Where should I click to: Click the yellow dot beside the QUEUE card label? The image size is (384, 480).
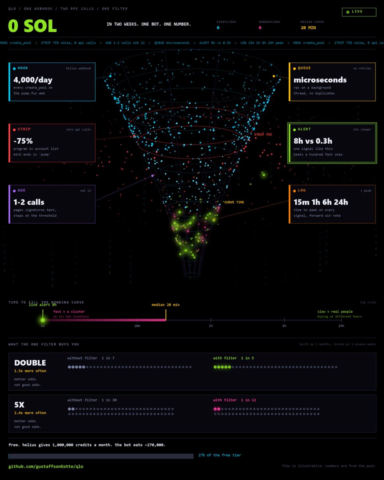coord(294,68)
